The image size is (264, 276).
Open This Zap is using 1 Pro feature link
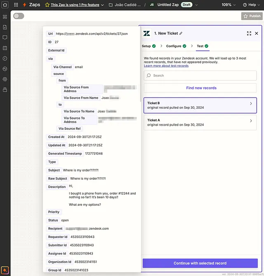[75, 5]
